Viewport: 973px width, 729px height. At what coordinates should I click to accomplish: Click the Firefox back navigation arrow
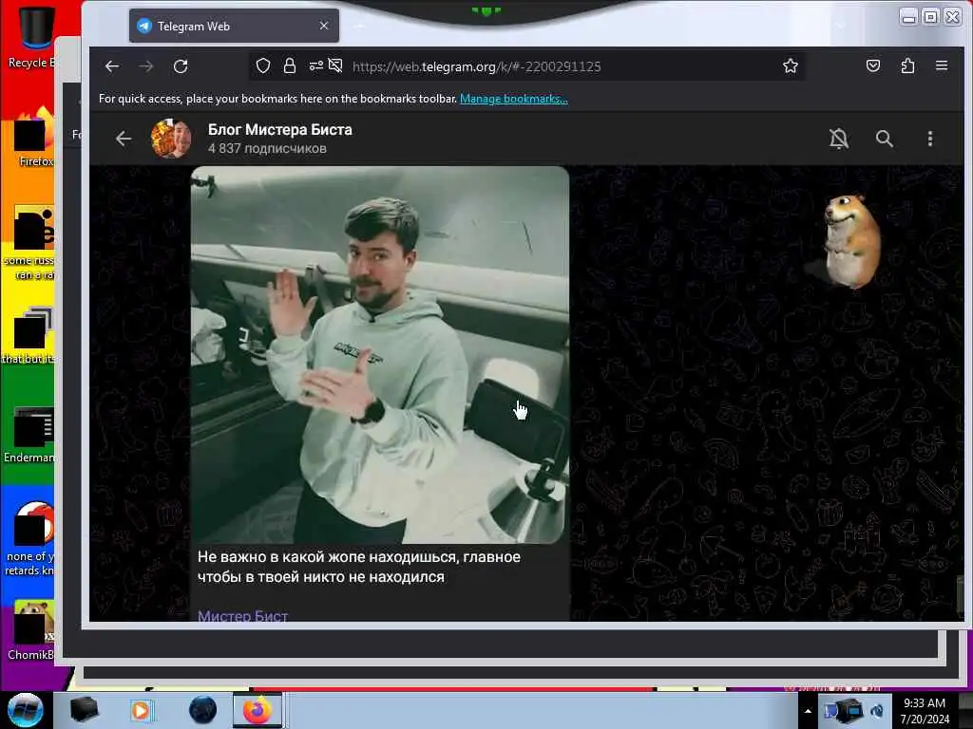112,66
